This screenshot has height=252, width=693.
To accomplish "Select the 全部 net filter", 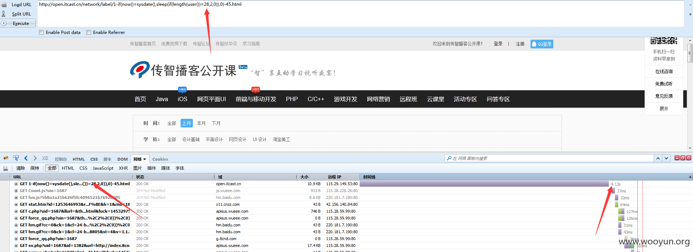I will click(52, 168).
